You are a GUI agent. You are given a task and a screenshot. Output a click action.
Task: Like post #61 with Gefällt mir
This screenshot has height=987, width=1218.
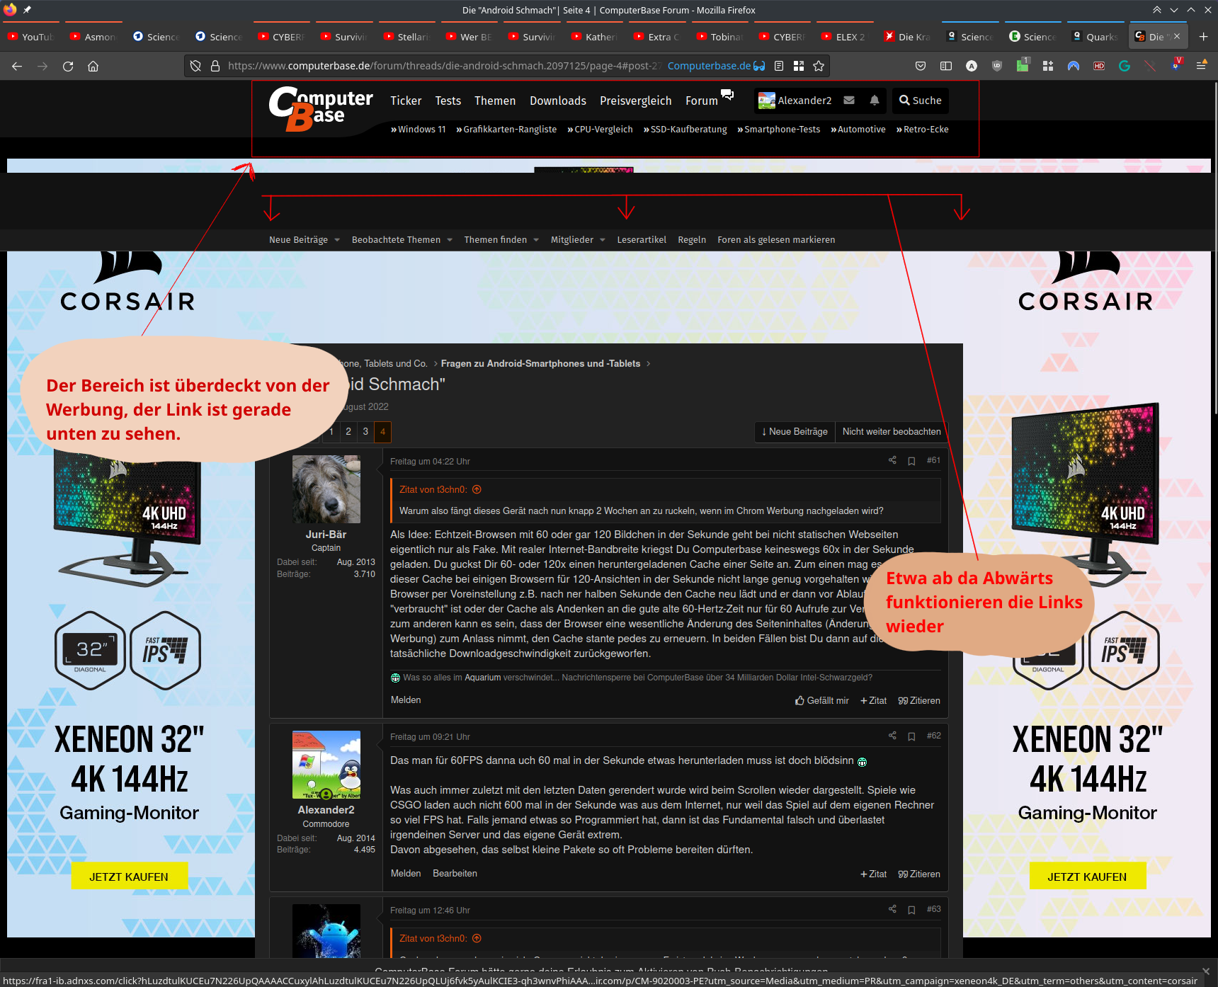tap(822, 700)
